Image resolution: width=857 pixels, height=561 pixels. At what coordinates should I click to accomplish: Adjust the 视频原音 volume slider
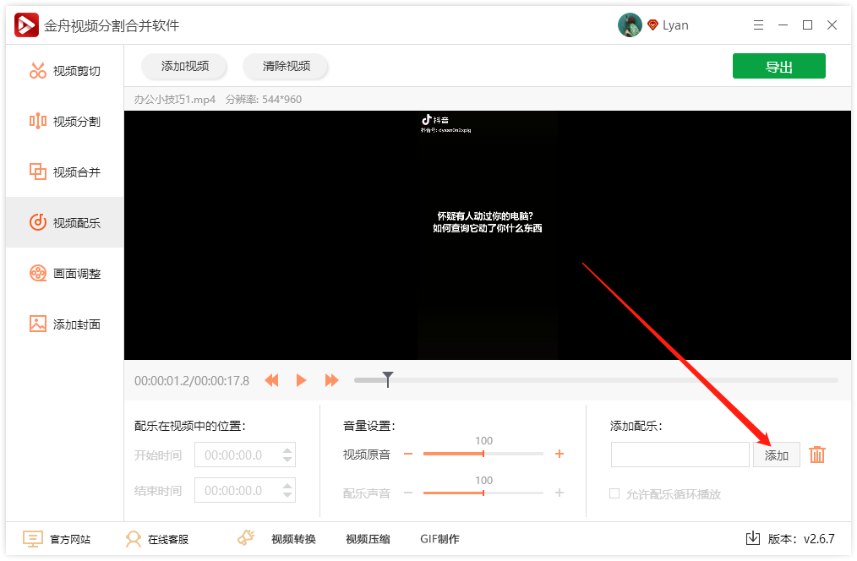pos(483,454)
